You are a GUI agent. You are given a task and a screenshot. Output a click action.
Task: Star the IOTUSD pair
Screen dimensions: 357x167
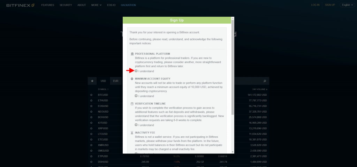[x=91, y=123]
